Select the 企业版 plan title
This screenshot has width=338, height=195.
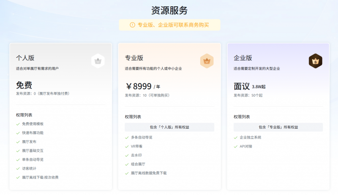click(x=243, y=58)
